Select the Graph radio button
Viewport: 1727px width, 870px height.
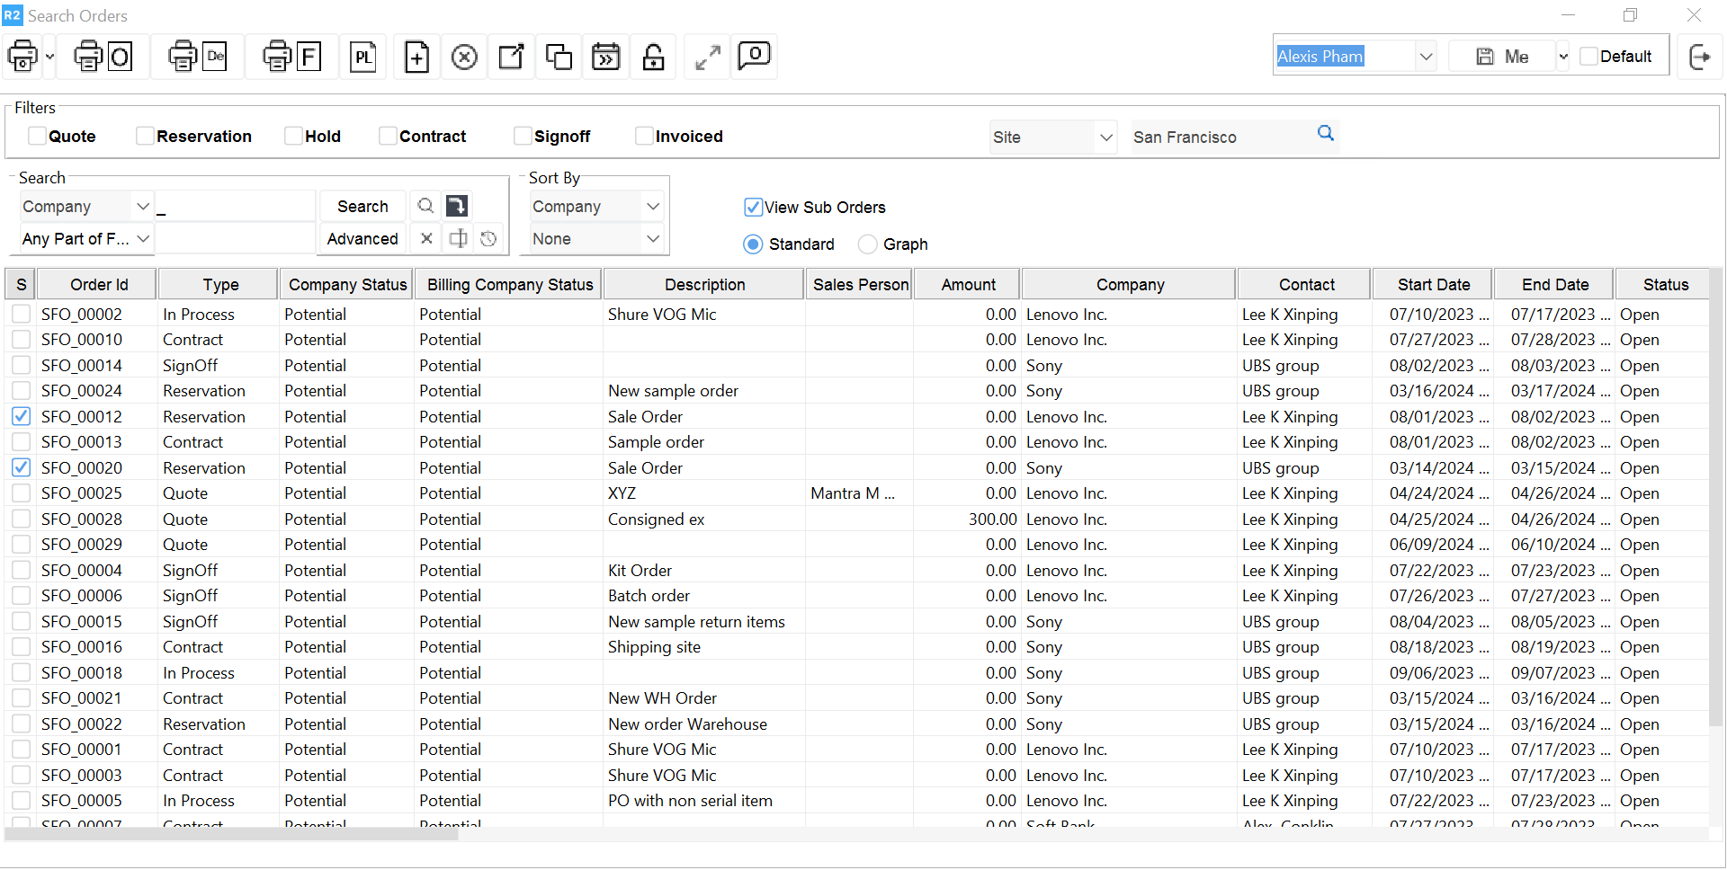(x=867, y=244)
